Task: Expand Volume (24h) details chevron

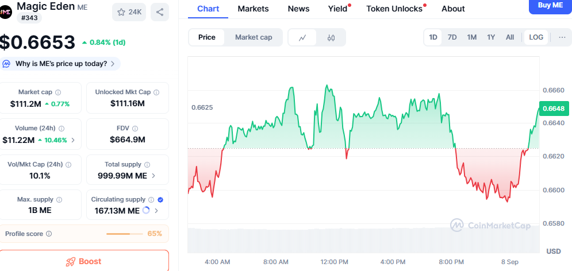Action: (72, 140)
